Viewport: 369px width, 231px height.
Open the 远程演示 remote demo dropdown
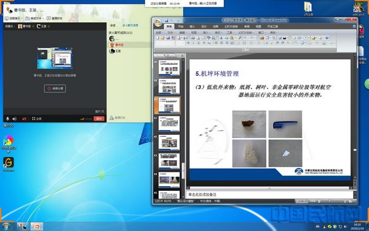coord(15,18)
